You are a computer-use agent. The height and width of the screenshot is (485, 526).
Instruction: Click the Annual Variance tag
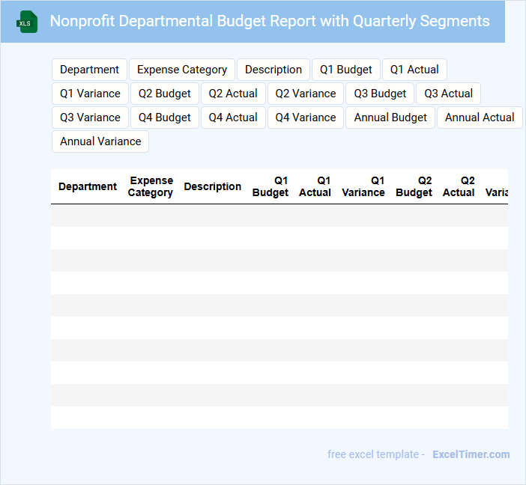[x=100, y=141]
